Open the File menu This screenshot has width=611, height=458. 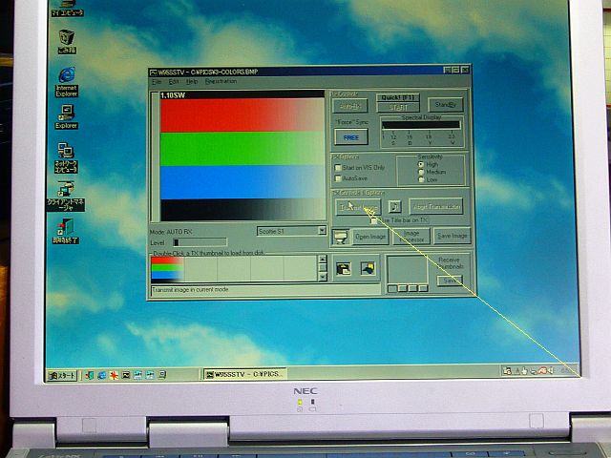pos(158,82)
